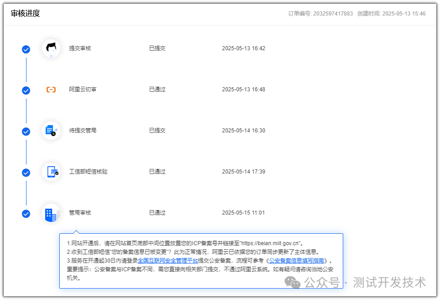The height and width of the screenshot is (300, 440).
Task: Click the 提交审核 stage person icon
Action: coord(51,47)
